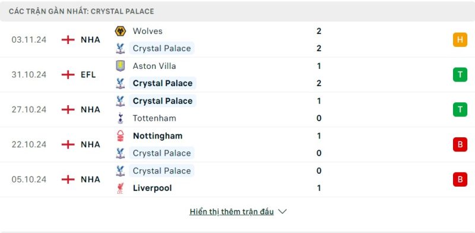Select the Nottingham team name

click(x=157, y=136)
